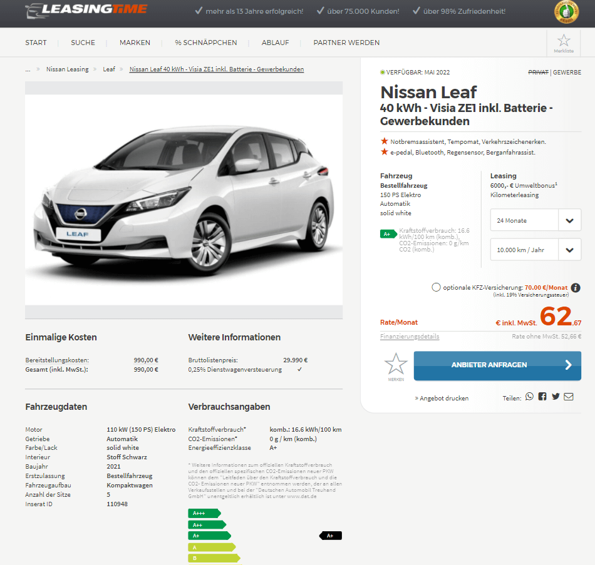Open the 24 Monate duration dropdown
The image size is (595, 565).
535,220
